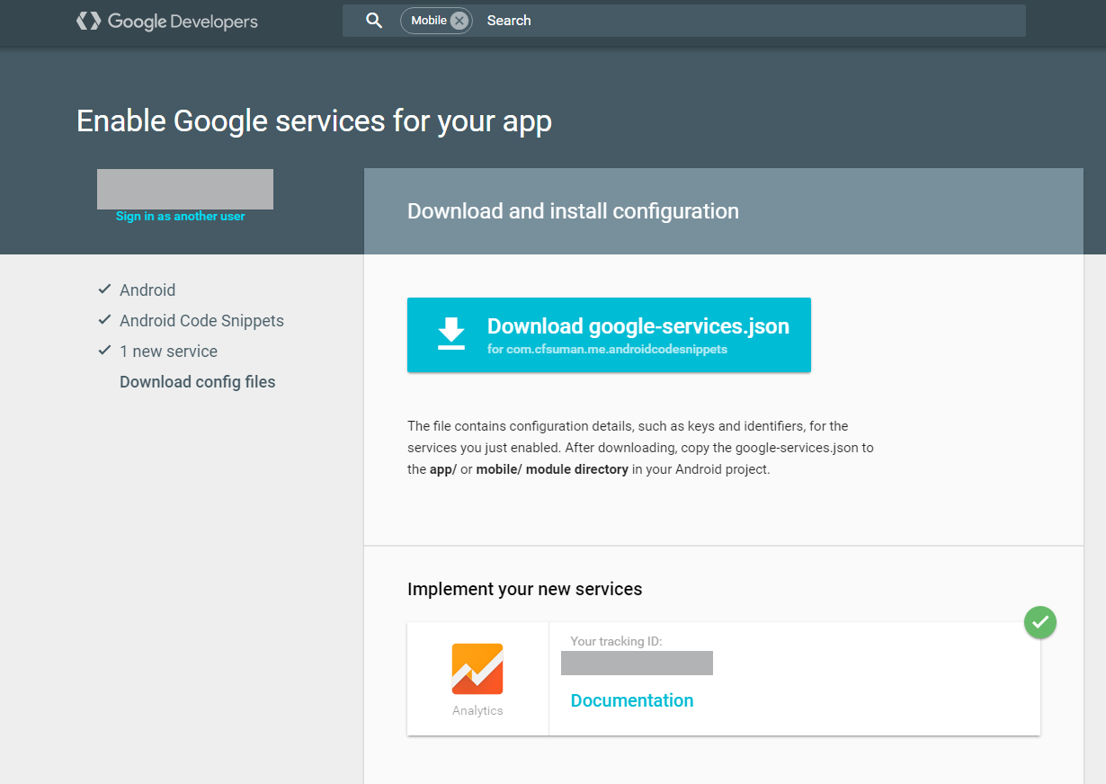This screenshot has height=784, width=1106.
Task: Click the checkmark beside Android
Action: (104, 290)
